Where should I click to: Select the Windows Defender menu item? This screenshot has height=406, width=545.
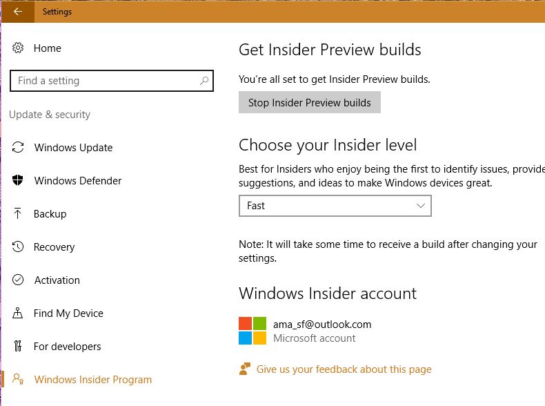click(78, 181)
